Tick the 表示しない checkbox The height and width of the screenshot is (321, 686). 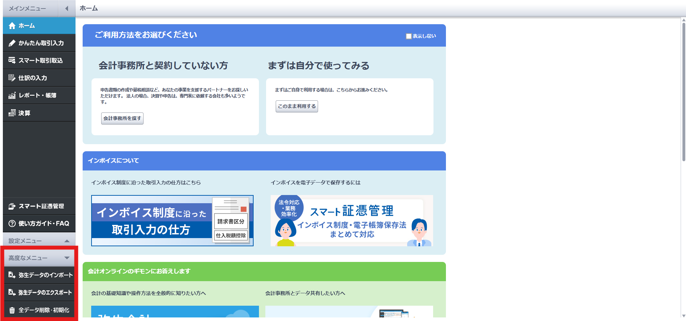pos(409,36)
